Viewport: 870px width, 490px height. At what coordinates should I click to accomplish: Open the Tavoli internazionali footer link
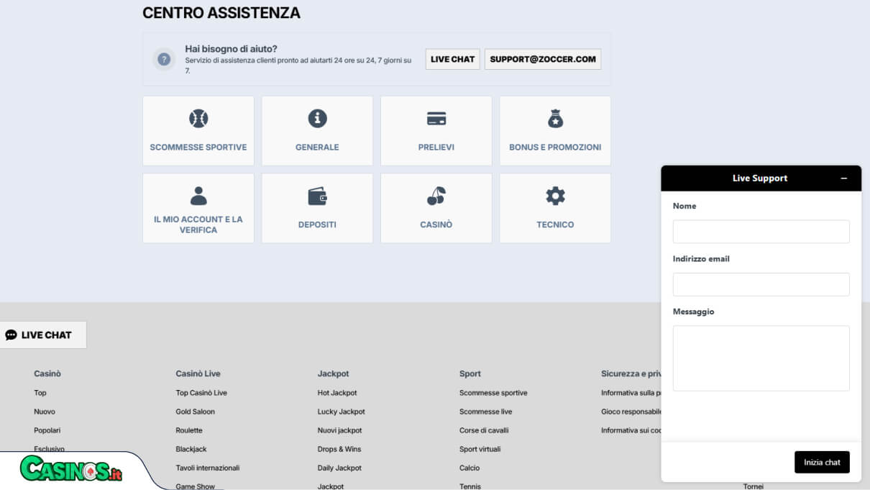(x=208, y=468)
